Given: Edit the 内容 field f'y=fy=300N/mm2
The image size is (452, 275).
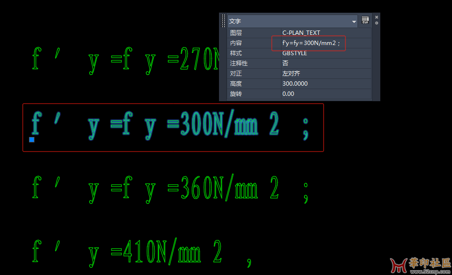Looking at the screenshot, I should (x=326, y=43).
